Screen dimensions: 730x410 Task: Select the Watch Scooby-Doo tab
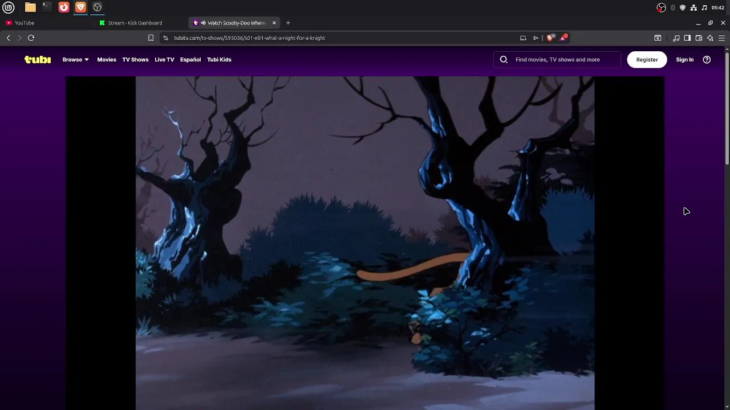click(235, 23)
